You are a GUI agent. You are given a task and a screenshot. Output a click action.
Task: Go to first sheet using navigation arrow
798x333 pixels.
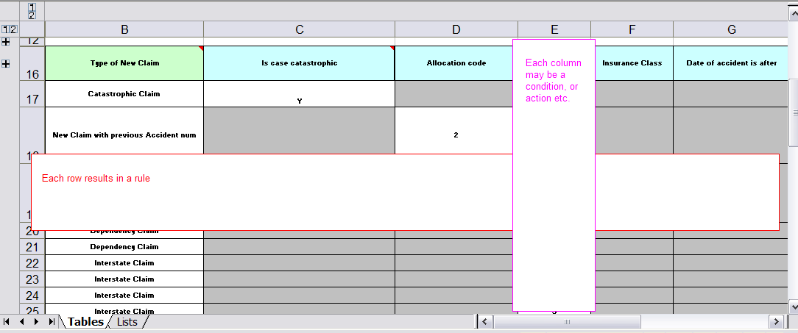click(x=7, y=322)
